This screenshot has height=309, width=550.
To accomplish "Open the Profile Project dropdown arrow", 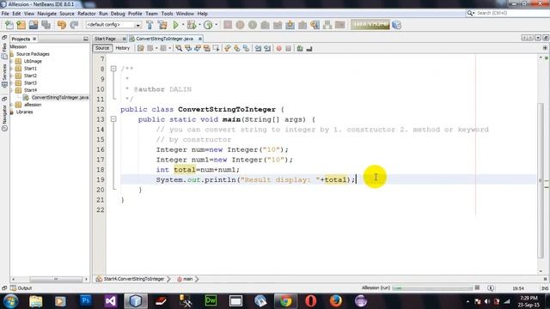I will click(x=216, y=25).
